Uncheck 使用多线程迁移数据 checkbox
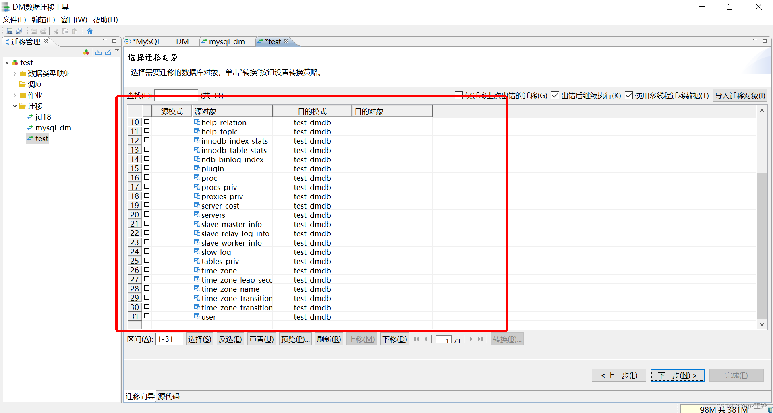The height and width of the screenshot is (413, 773). pyautogui.click(x=629, y=95)
